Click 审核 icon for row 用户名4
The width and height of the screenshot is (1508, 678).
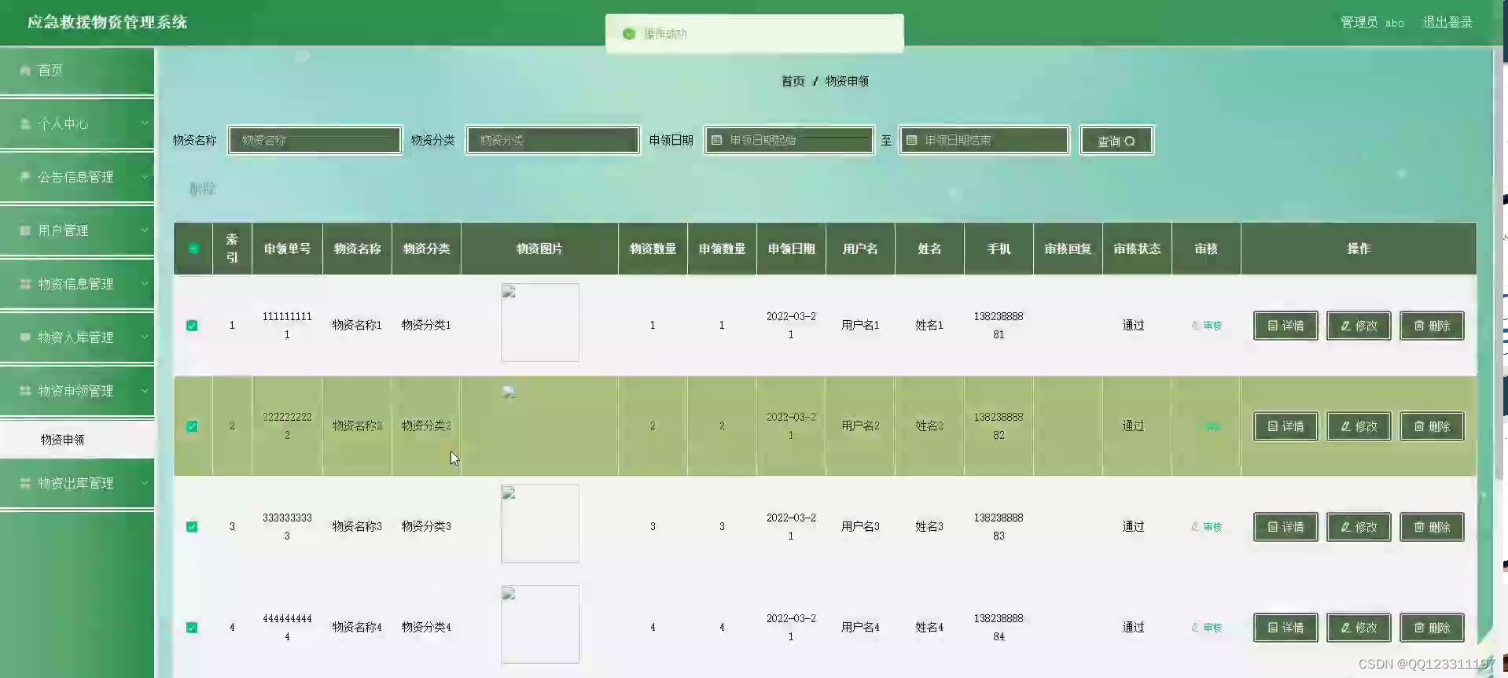1195,627
